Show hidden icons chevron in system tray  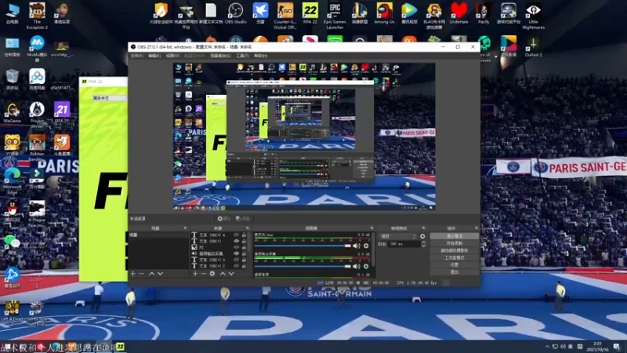547,347
